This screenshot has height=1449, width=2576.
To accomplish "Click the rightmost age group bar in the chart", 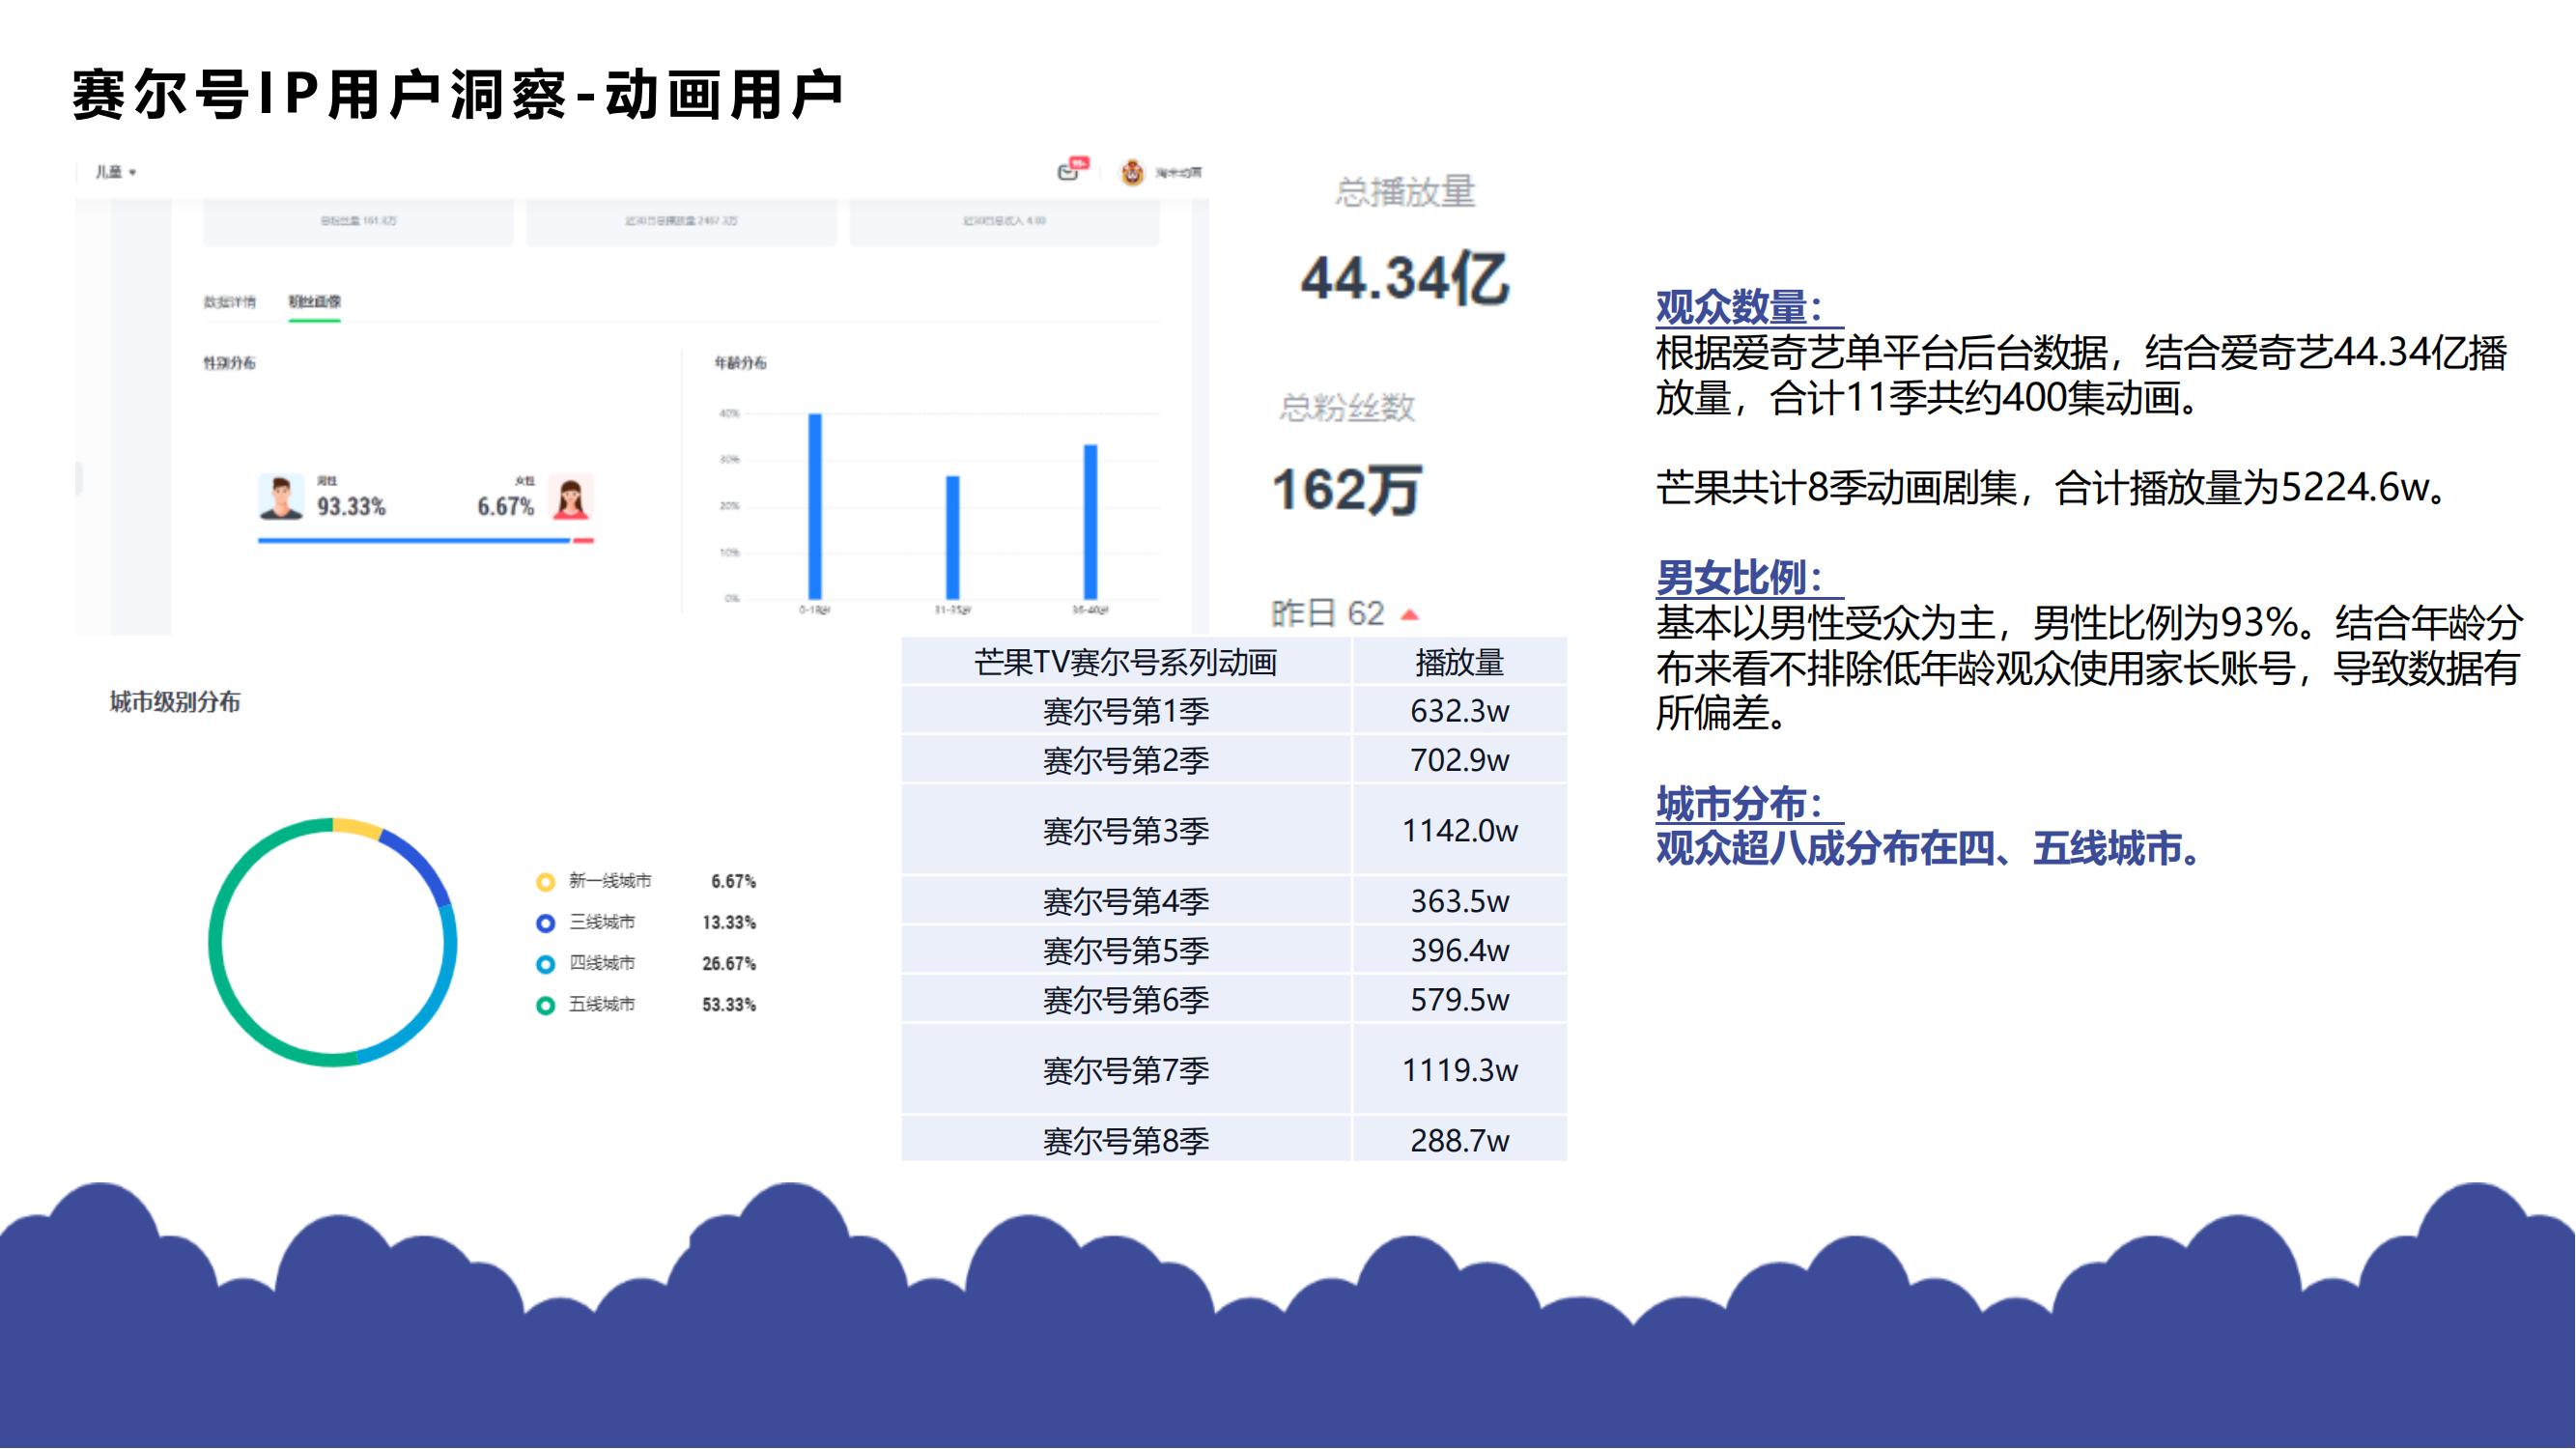I will pyautogui.click(x=1091, y=522).
